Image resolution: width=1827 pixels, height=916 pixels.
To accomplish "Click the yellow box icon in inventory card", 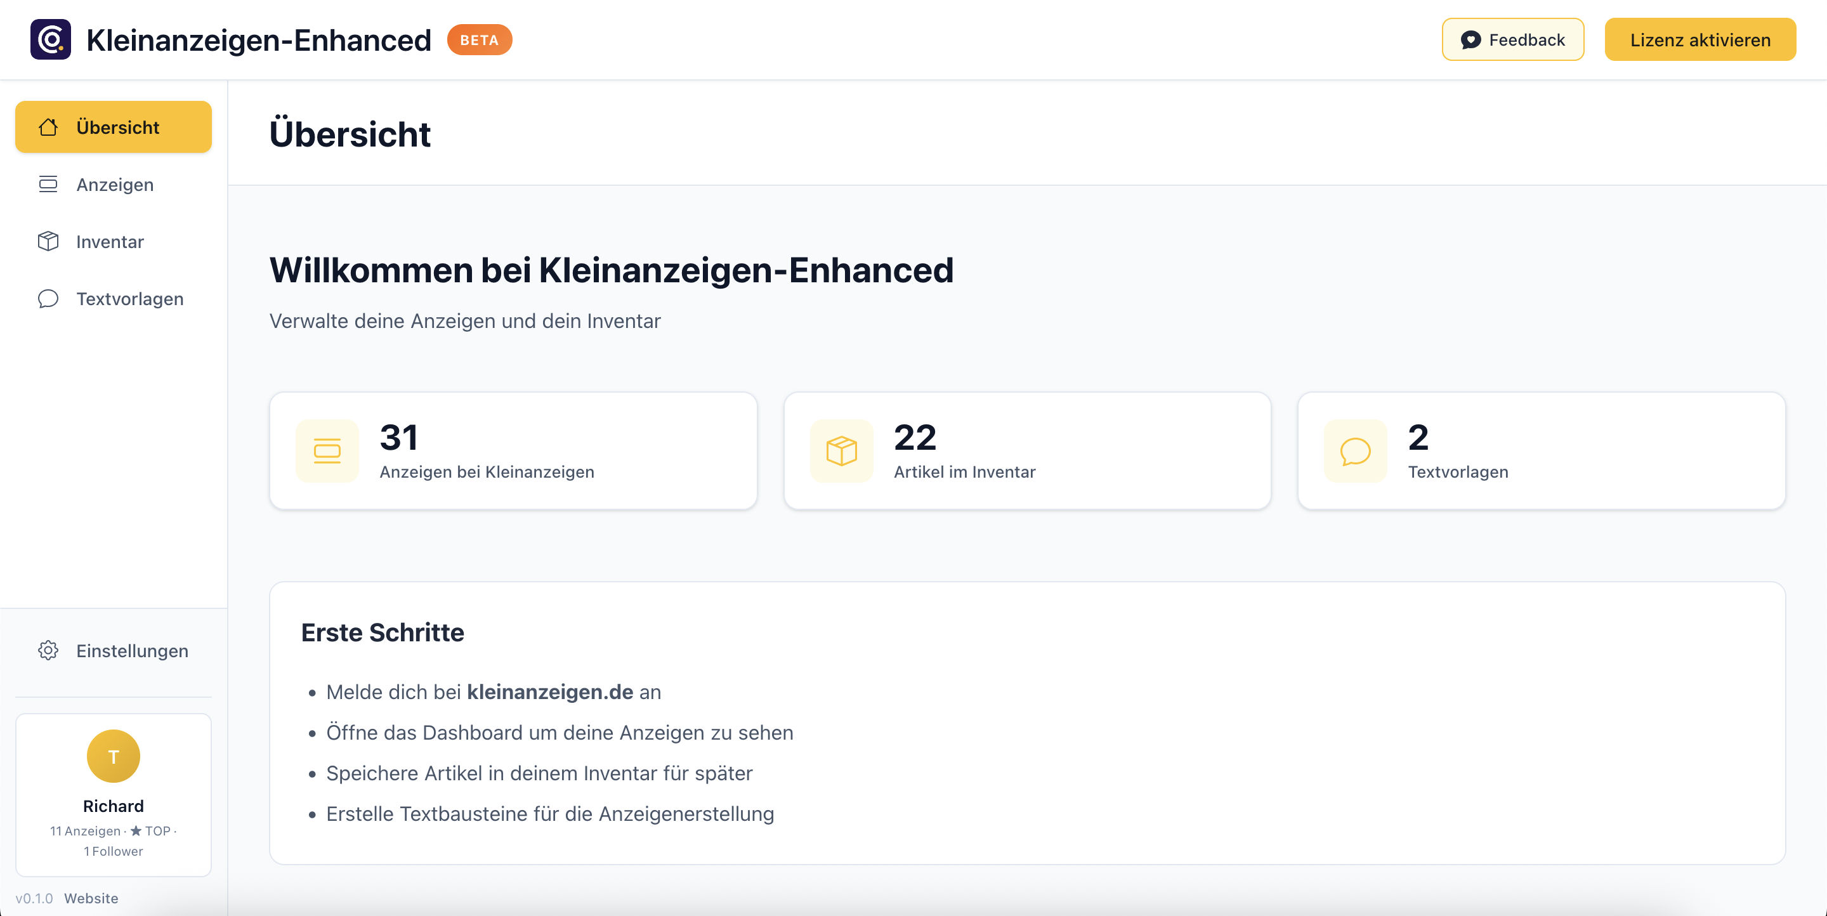I will 841,451.
